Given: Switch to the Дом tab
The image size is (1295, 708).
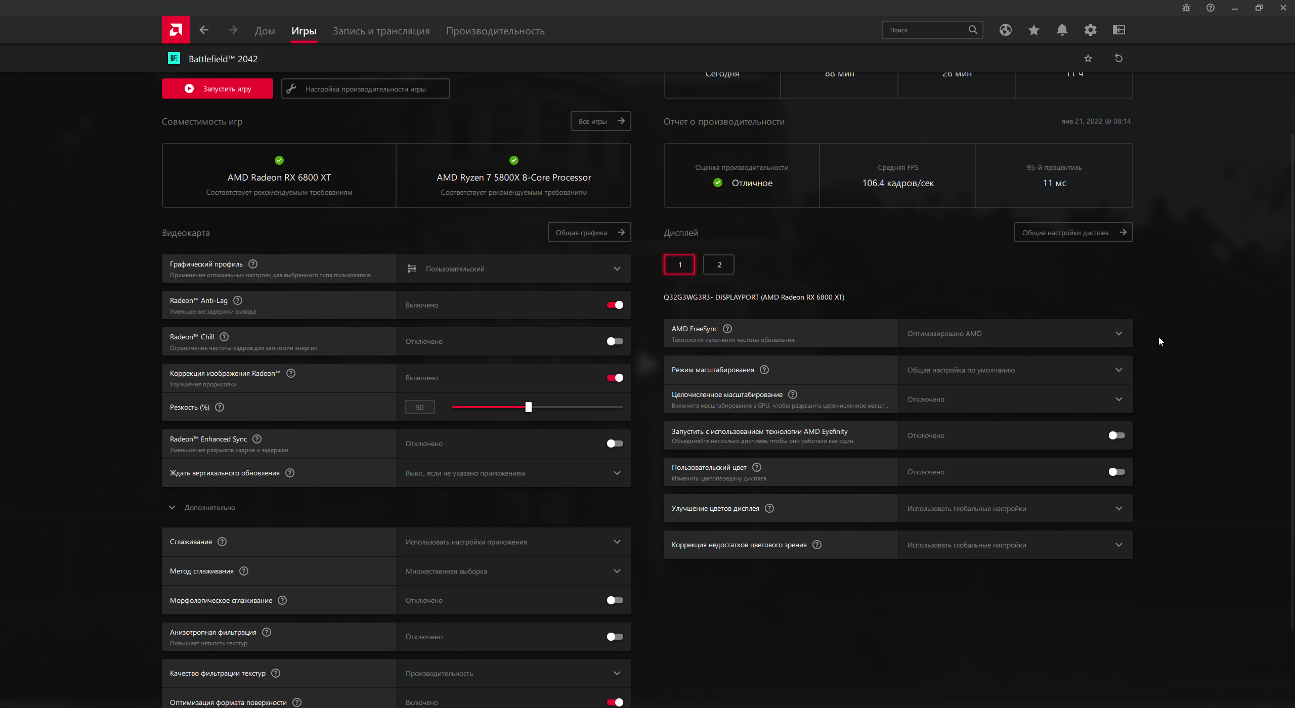Looking at the screenshot, I should 265,31.
